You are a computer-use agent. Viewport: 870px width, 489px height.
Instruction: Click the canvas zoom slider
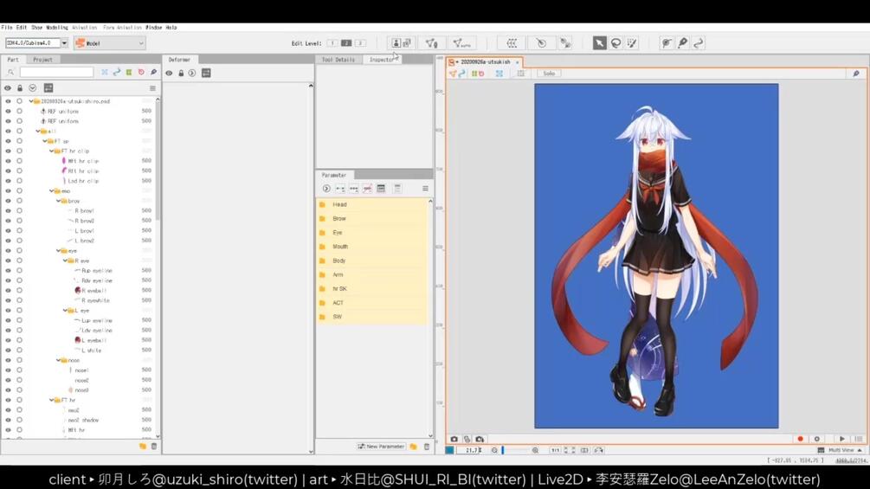tap(514, 450)
